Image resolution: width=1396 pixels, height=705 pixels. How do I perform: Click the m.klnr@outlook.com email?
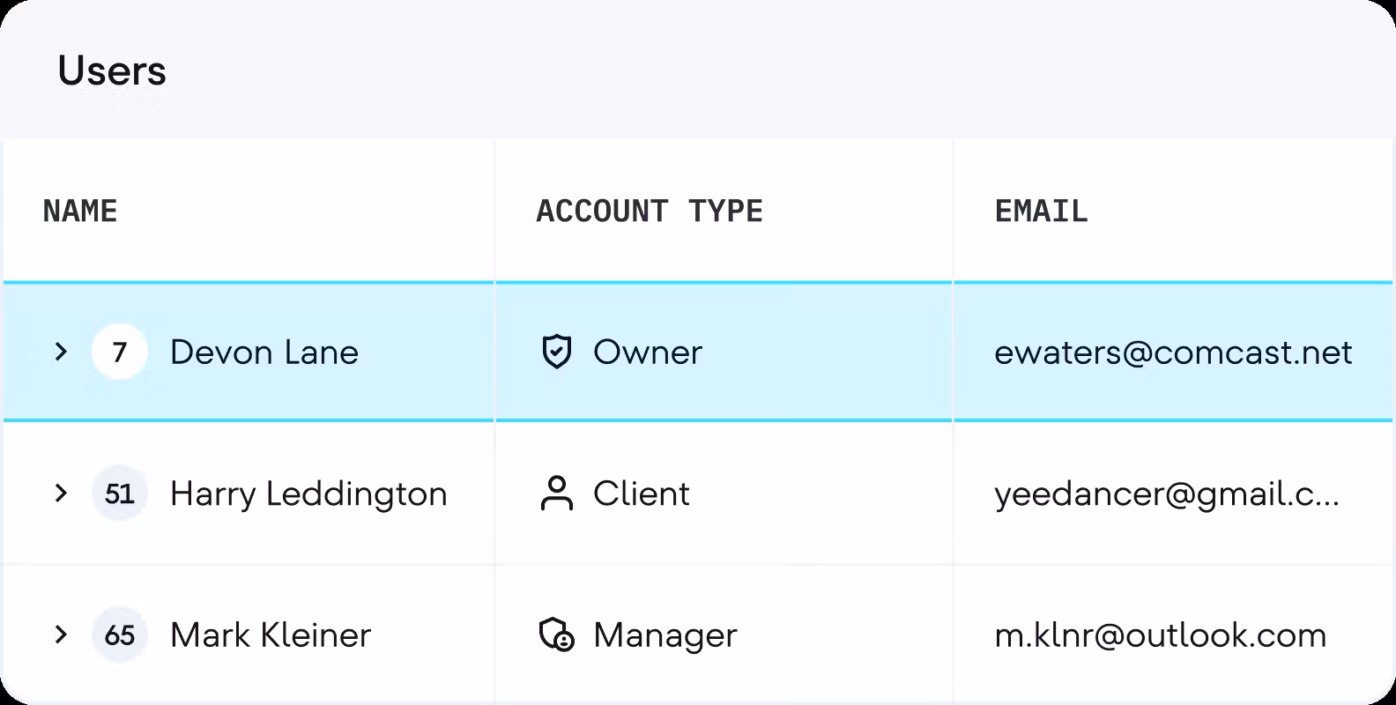click(1160, 634)
